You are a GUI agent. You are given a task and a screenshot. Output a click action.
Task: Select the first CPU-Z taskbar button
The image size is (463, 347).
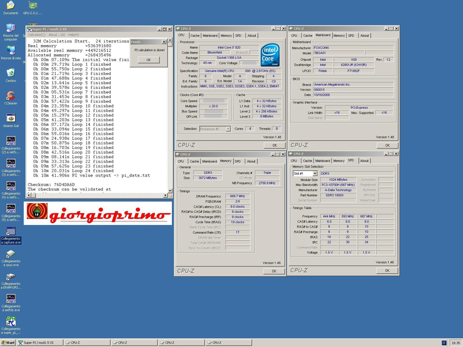click(x=87, y=342)
